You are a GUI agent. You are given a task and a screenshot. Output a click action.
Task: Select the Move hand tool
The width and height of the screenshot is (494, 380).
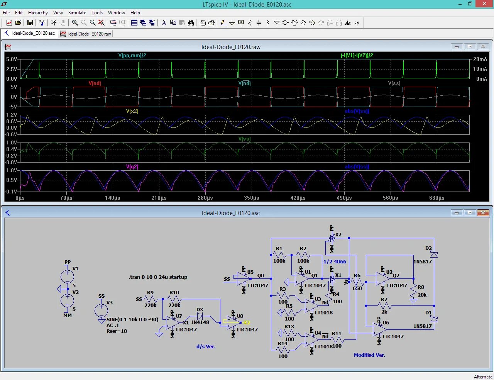(294, 23)
